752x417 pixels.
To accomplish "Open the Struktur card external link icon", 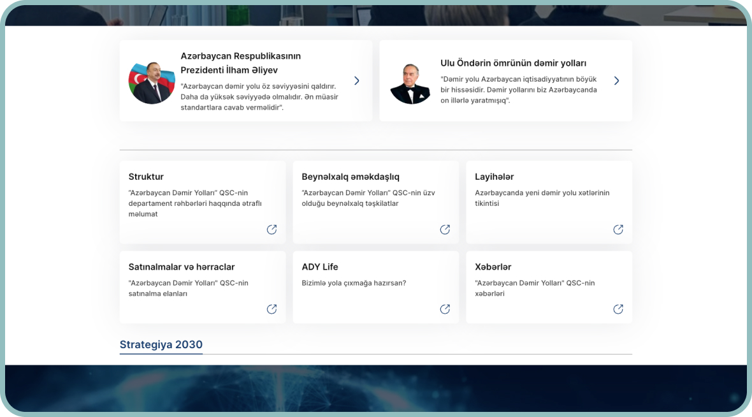I will tap(271, 230).
